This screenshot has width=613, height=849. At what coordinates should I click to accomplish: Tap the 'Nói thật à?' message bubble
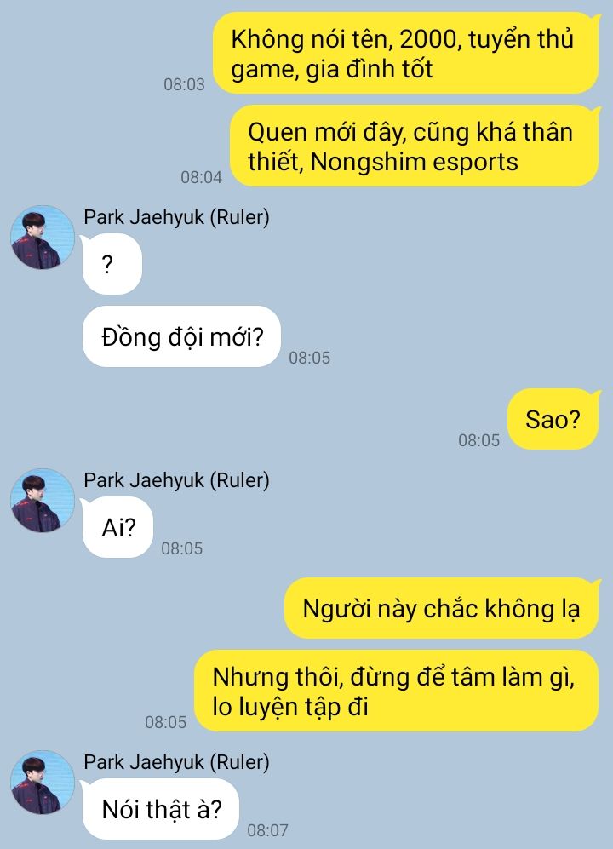coord(160,809)
